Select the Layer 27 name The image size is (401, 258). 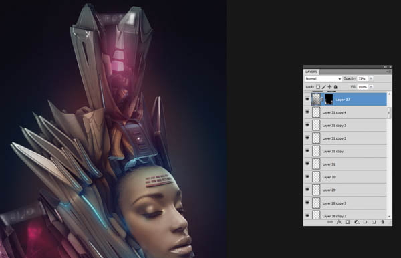pos(343,100)
